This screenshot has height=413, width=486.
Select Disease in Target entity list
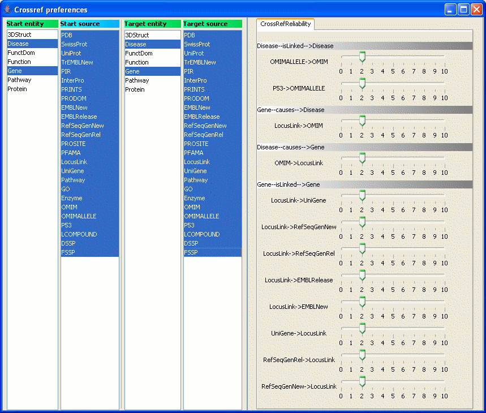(153, 44)
